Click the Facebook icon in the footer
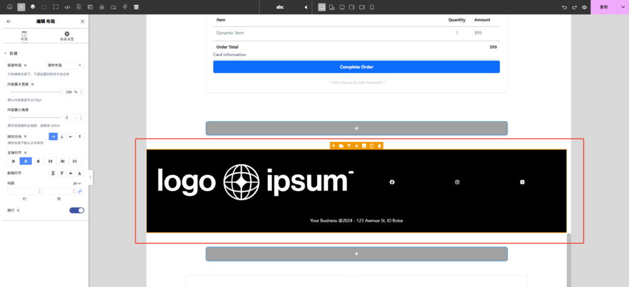This screenshot has width=629, height=287. point(392,182)
